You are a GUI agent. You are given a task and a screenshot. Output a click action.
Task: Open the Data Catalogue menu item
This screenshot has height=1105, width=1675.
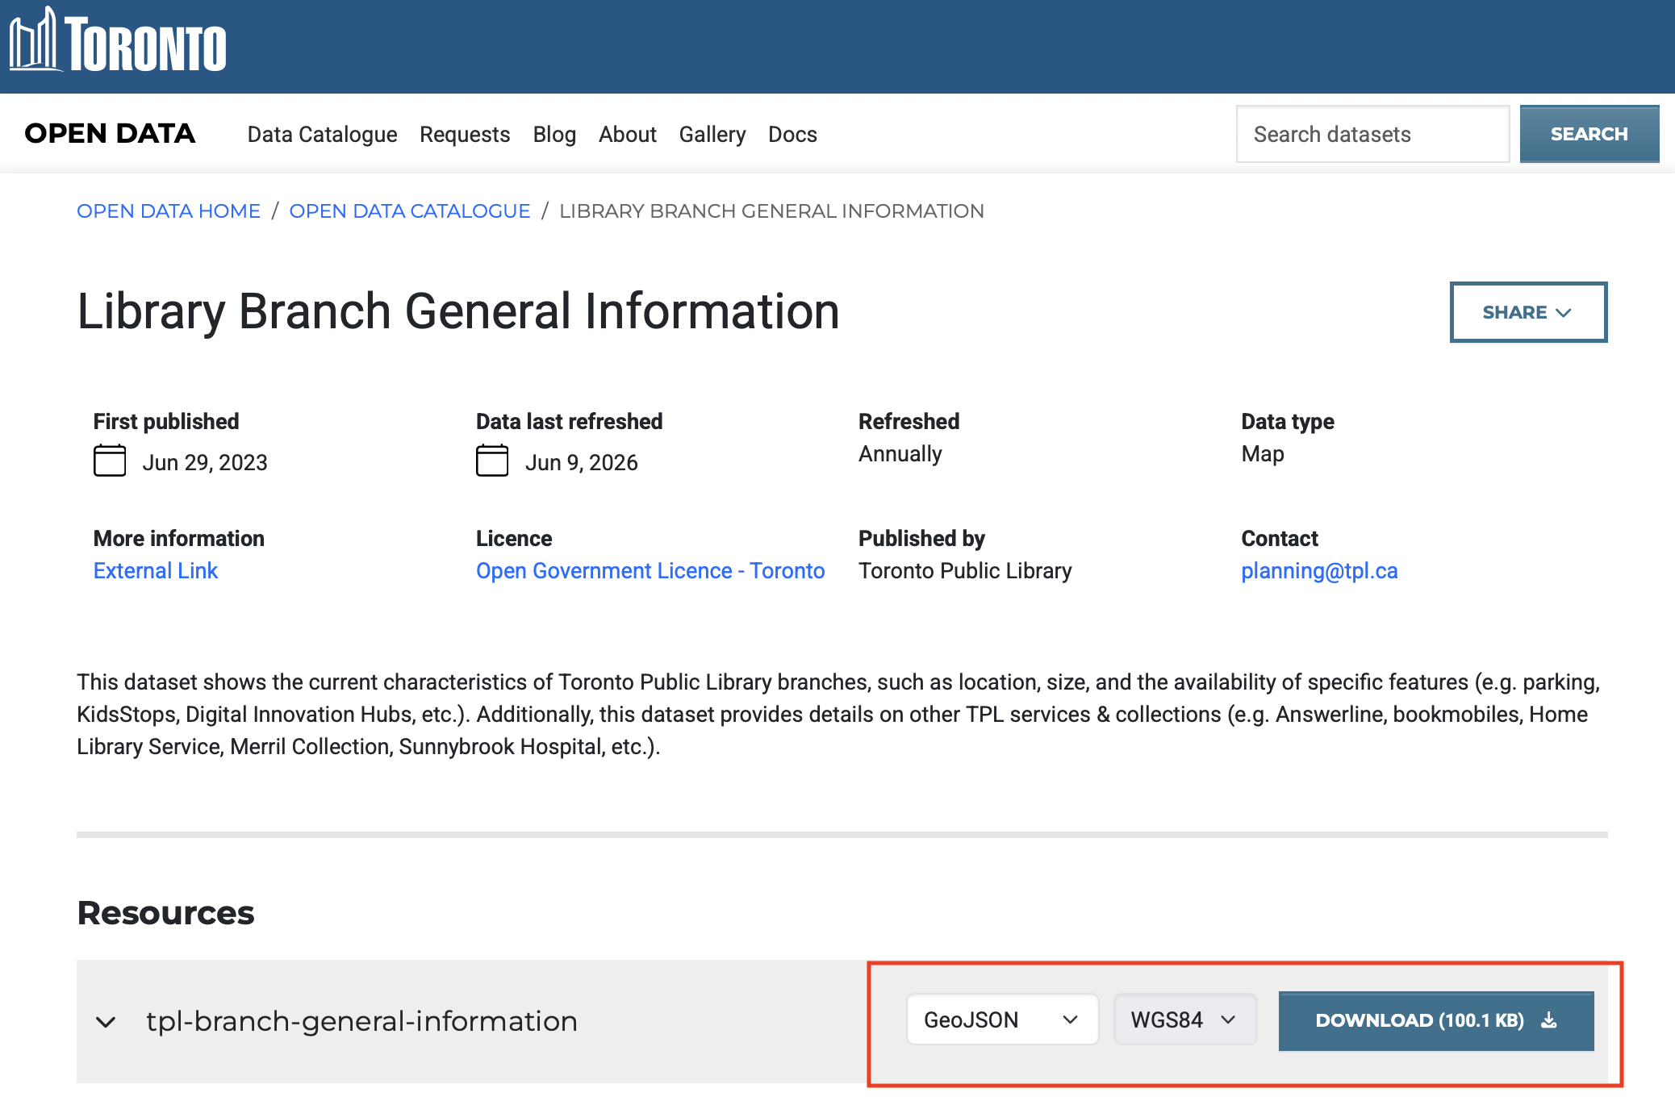(x=323, y=134)
